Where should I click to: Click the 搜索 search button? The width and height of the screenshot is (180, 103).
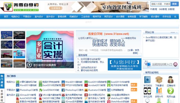tap(174, 4)
